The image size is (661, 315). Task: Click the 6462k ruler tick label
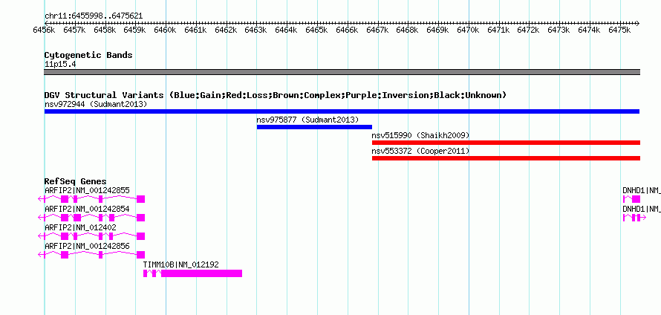coord(227,30)
